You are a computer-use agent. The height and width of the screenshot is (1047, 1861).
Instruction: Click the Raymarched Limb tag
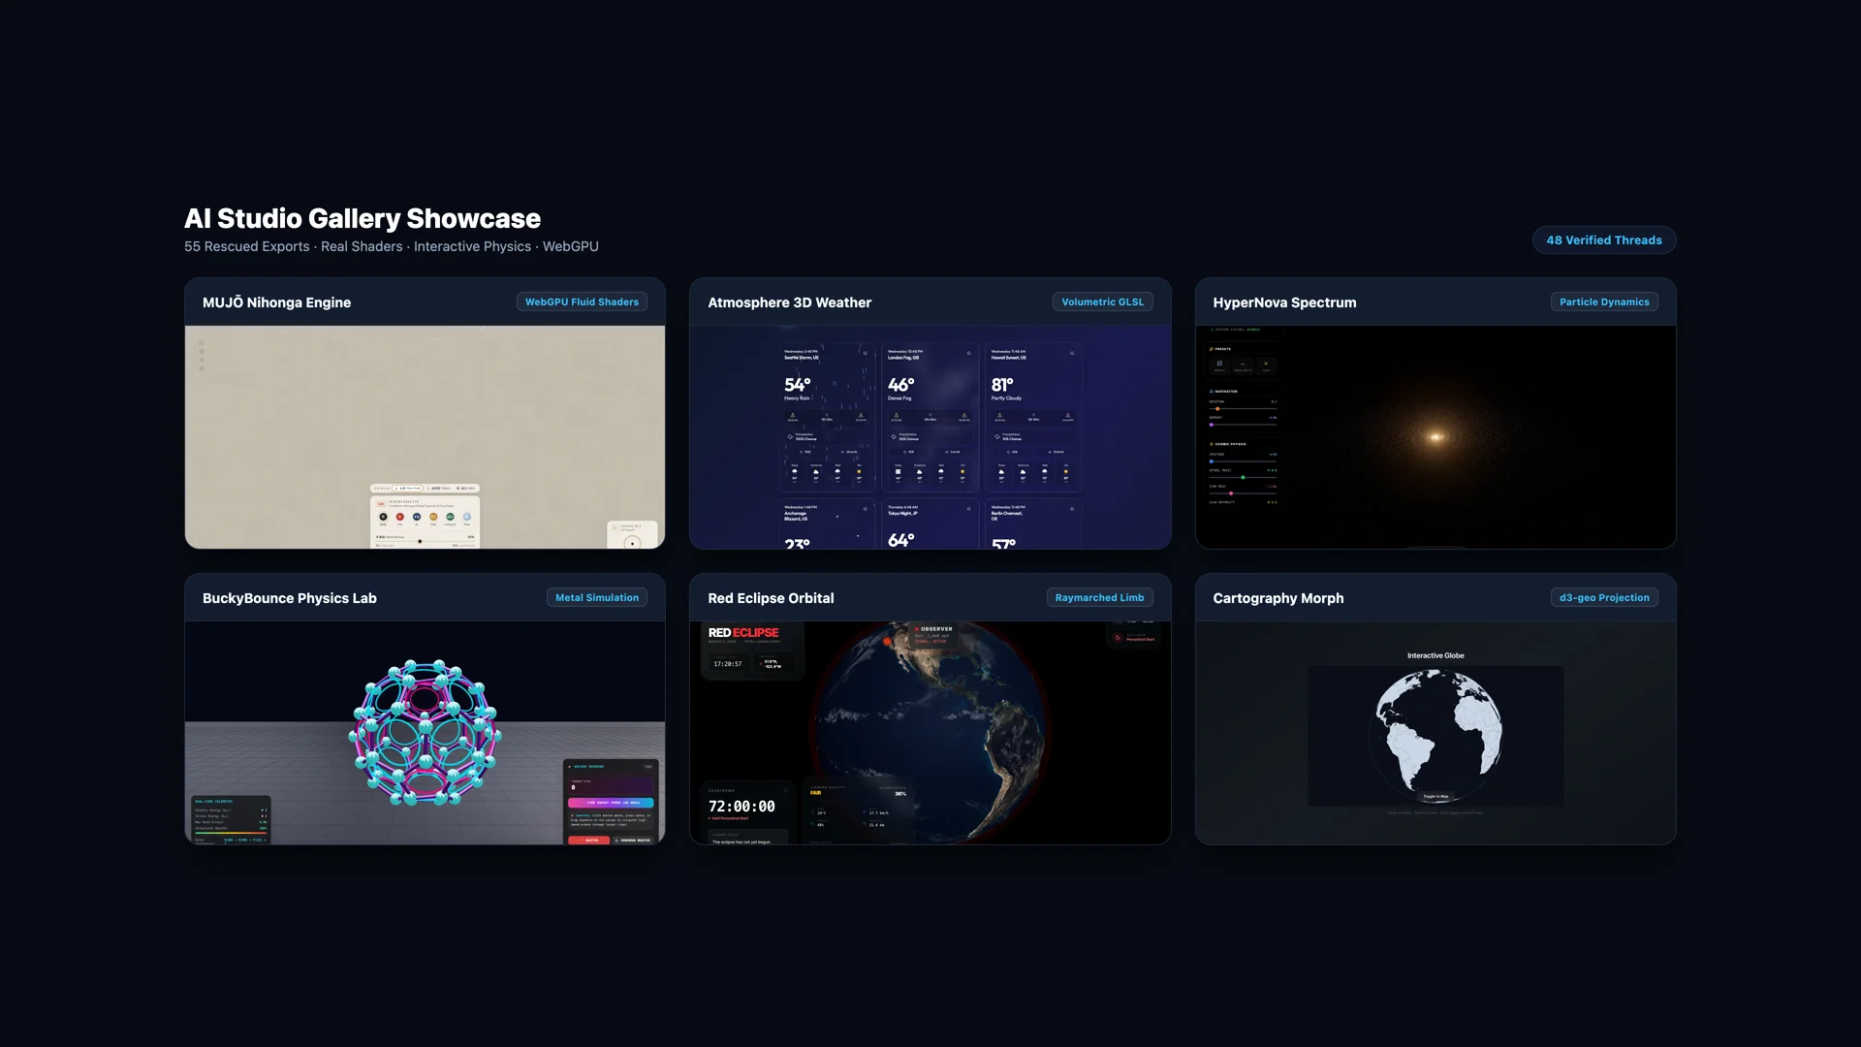[x=1099, y=598]
